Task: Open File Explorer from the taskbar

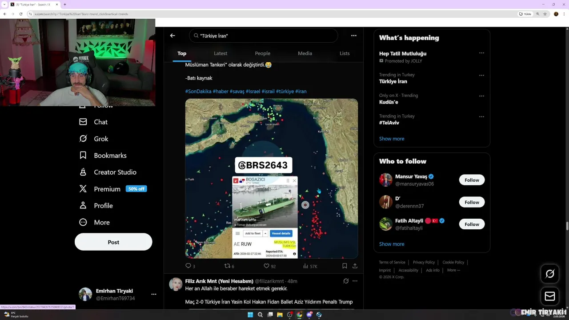Action: coord(280,315)
